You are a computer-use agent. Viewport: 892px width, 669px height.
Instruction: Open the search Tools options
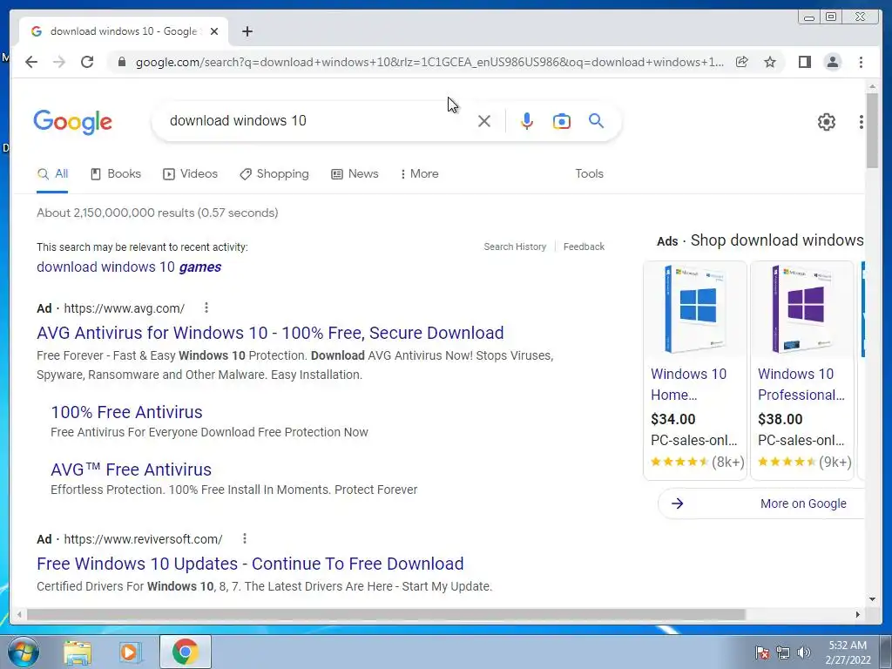click(x=589, y=173)
